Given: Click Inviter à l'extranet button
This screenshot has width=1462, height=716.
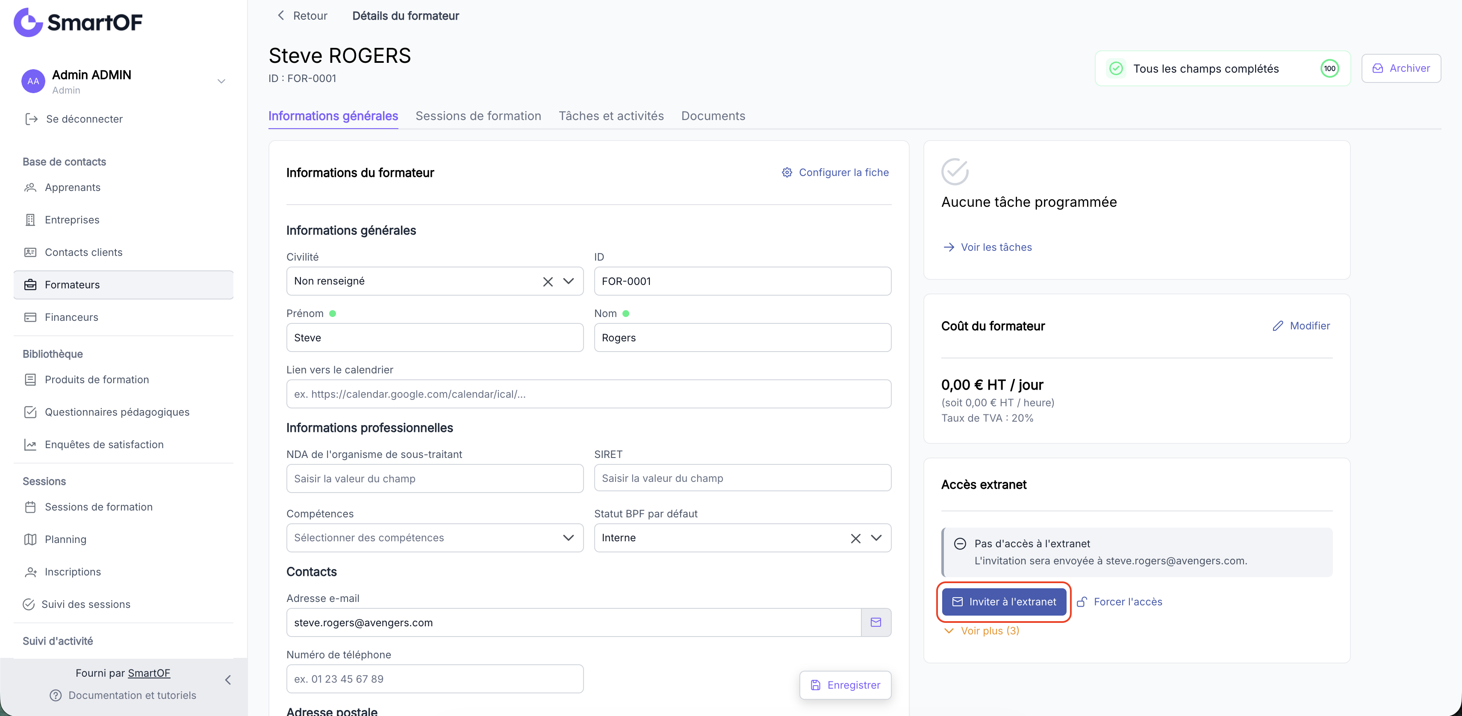Looking at the screenshot, I should click(1003, 602).
